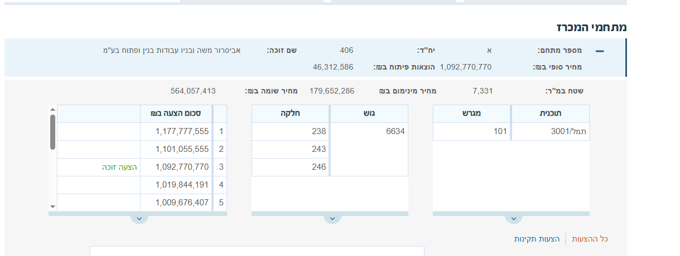Expand chevron below the bids table
The height and width of the screenshot is (256, 680).
139,218
